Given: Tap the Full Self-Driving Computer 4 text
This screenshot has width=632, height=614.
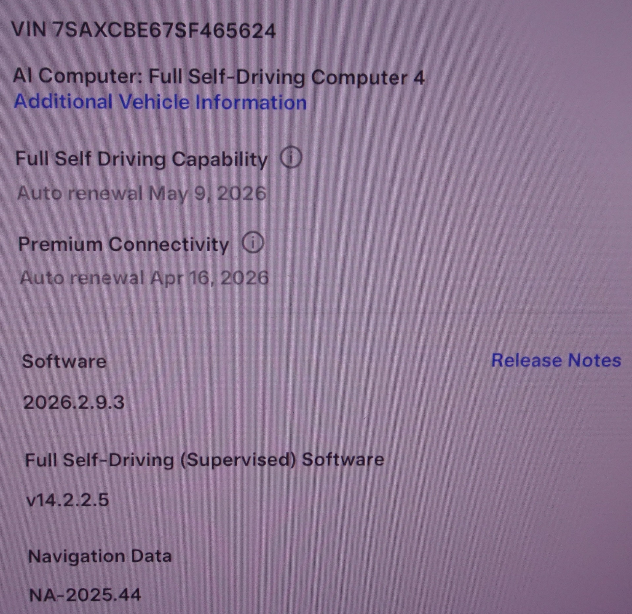Looking at the screenshot, I should coord(286,77).
